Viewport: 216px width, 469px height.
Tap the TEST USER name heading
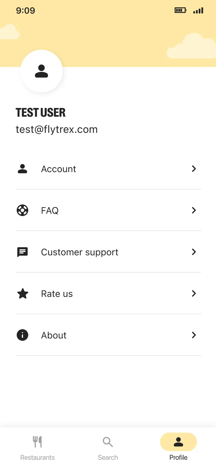pyautogui.click(x=41, y=113)
